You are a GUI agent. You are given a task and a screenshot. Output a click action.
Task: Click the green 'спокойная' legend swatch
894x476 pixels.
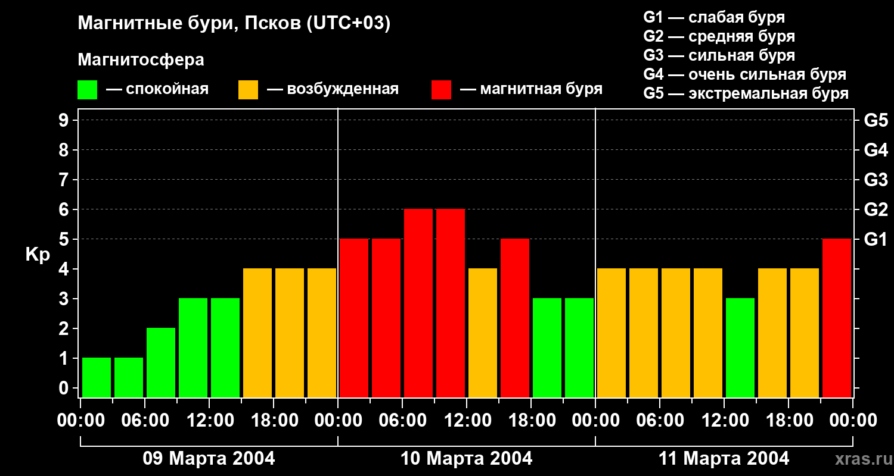point(87,90)
